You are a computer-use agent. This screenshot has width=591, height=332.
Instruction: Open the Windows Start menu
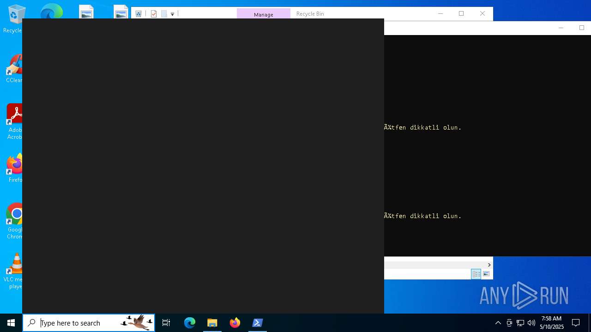11,323
